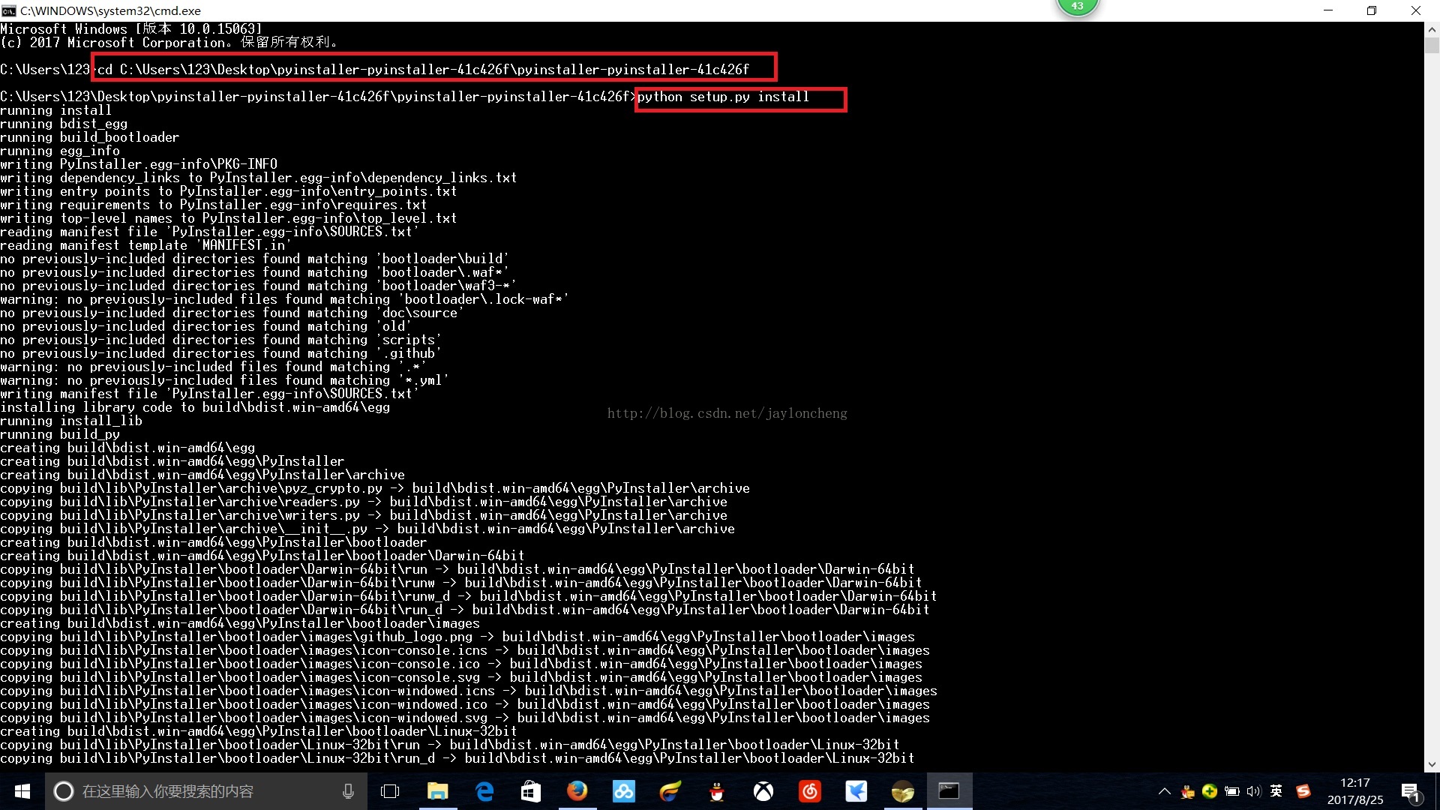Click cmd.exe title bar system icon
The width and height of the screenshot is (1440, 810).
click(8, 10)
